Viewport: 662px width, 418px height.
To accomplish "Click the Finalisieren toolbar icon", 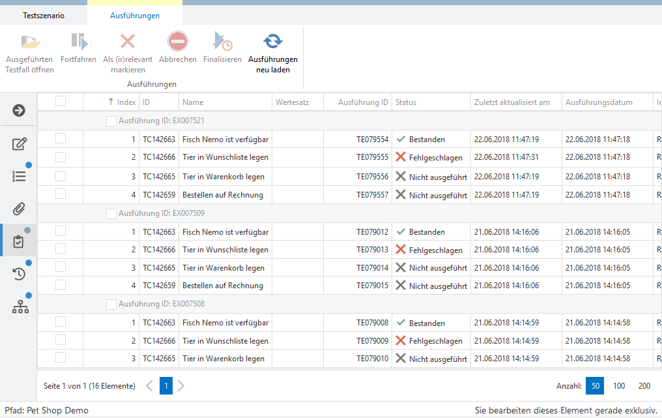I will click(222, 42).
